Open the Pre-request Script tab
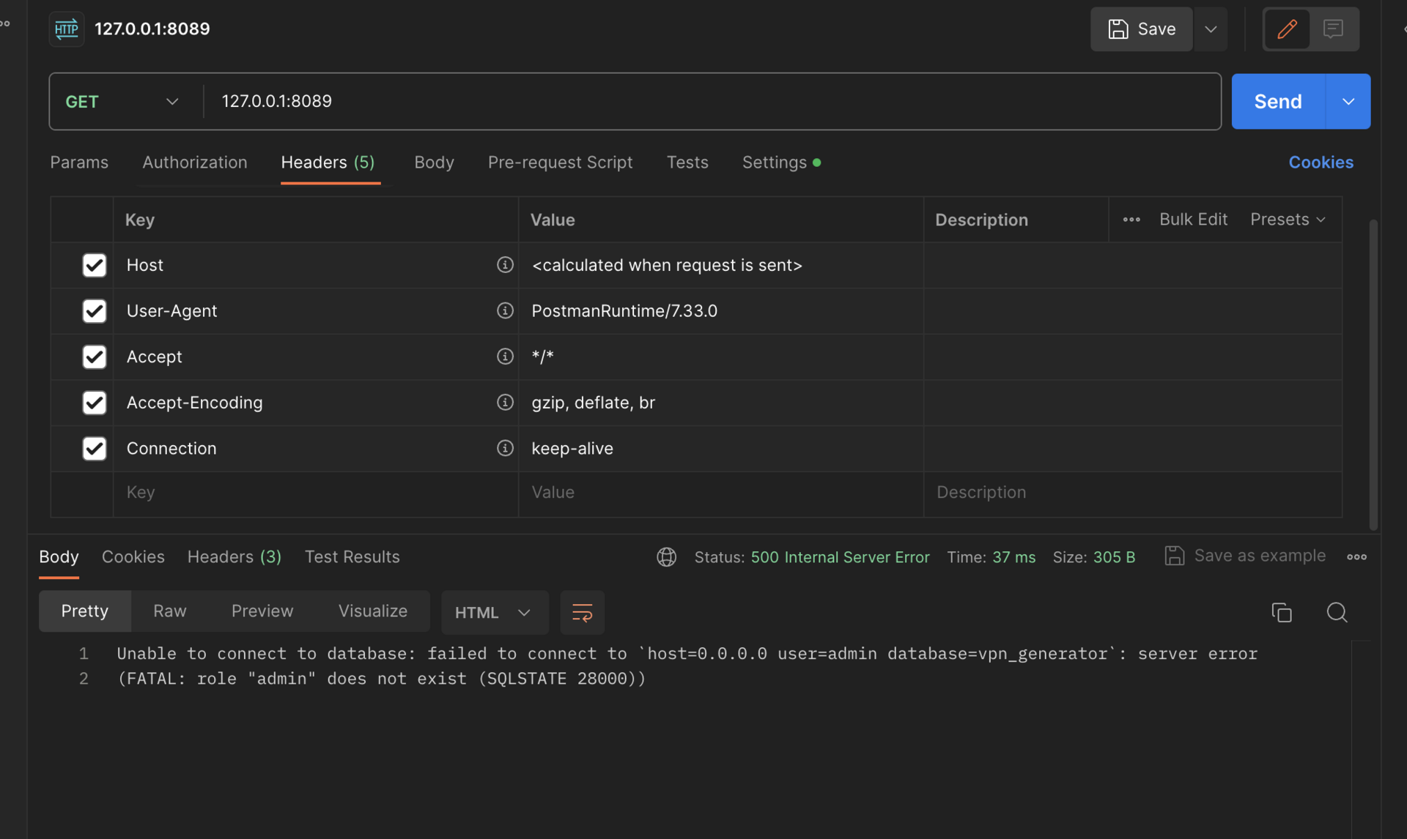 pos(560,163)
